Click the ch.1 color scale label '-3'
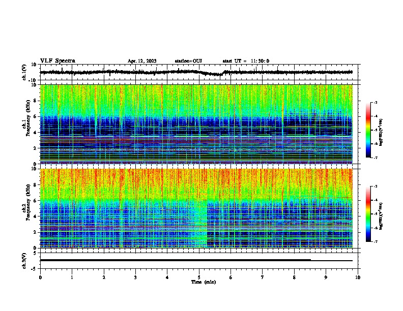 coord(376,102)
